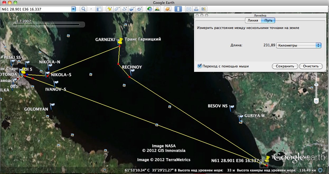View in Google Maps icon
The height and width of the screenshot is (174, 329).
(204, 9)
